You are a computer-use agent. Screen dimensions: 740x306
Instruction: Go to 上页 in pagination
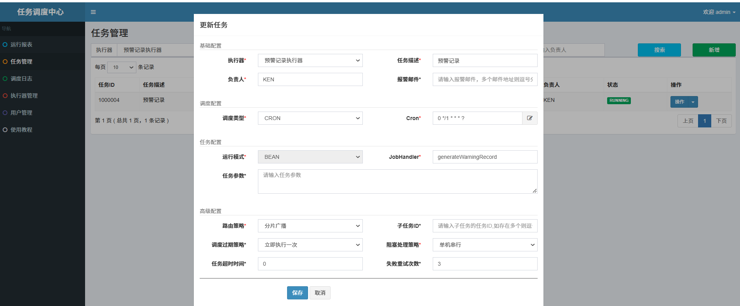[688, 121]
